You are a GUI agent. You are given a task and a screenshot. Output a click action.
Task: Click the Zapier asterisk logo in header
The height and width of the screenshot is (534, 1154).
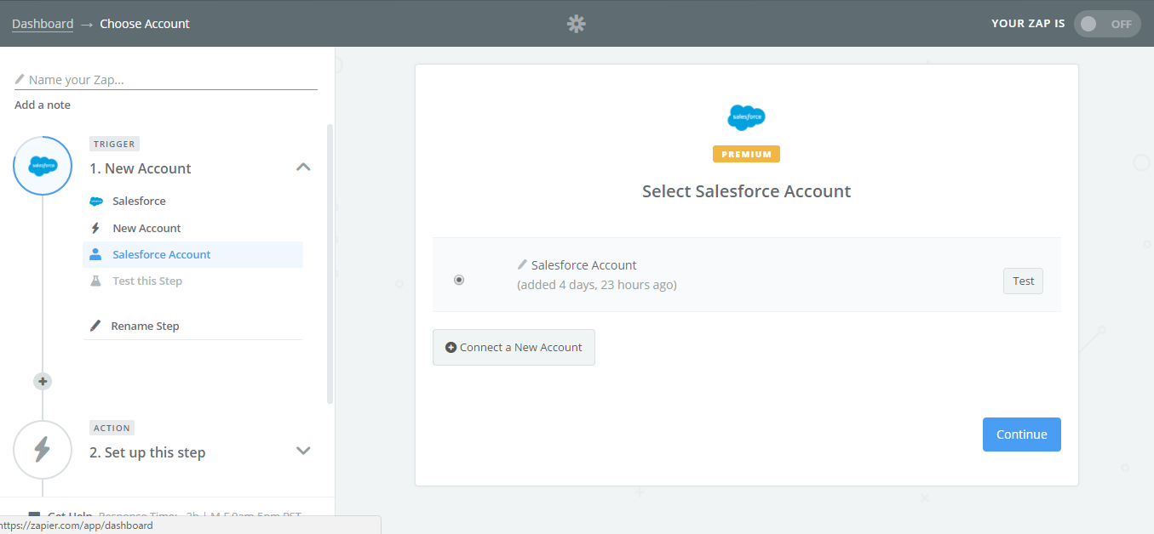(x=577, y=24)
